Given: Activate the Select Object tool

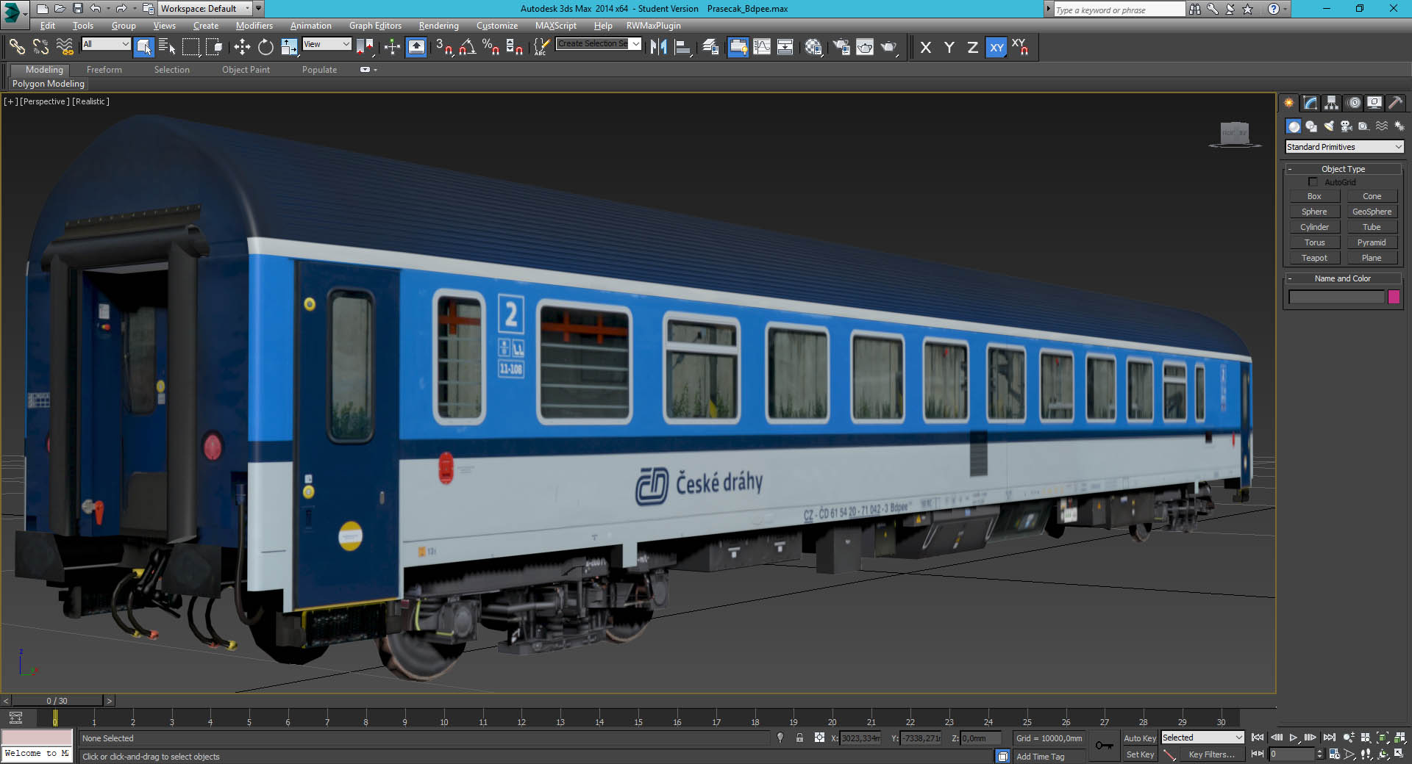Looking at the screenshot, I should pyautogui.click(x=144, y=47).
